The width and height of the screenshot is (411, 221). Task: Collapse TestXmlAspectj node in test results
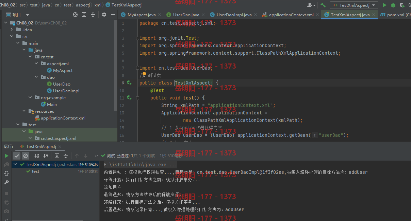click(x=15, y=165)
